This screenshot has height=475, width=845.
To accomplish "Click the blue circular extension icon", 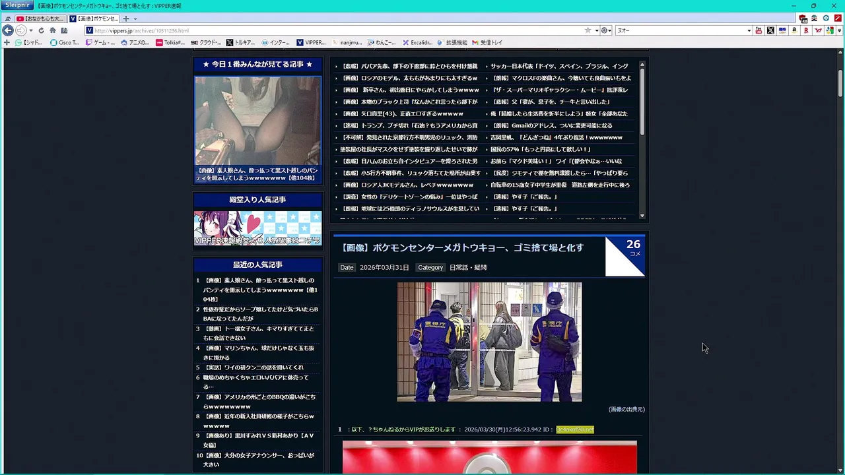I will 826,18.
